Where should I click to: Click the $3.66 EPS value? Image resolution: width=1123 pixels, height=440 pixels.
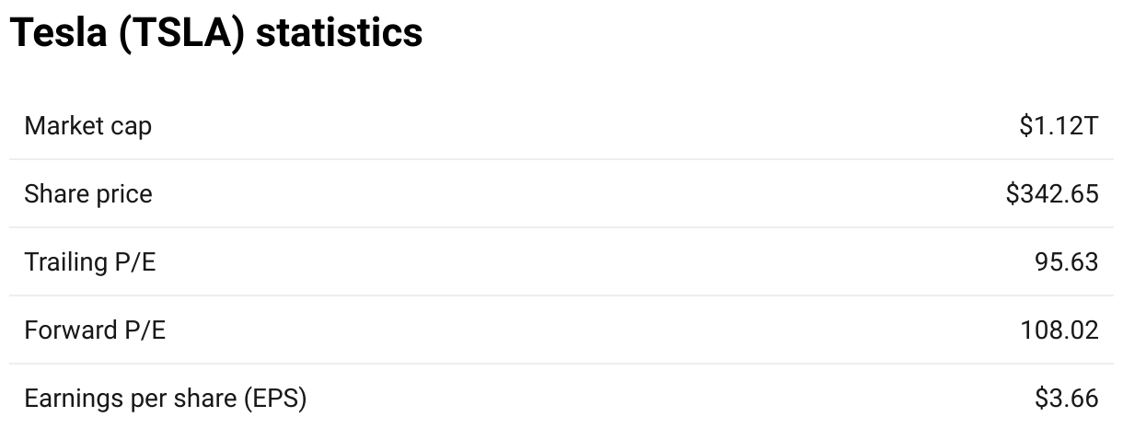(x=1067, y=399)
